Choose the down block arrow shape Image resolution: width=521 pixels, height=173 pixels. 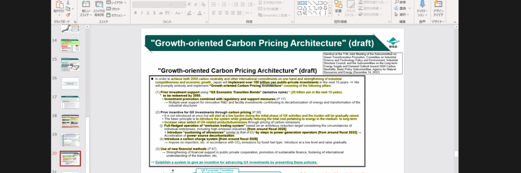coord(325,8)
